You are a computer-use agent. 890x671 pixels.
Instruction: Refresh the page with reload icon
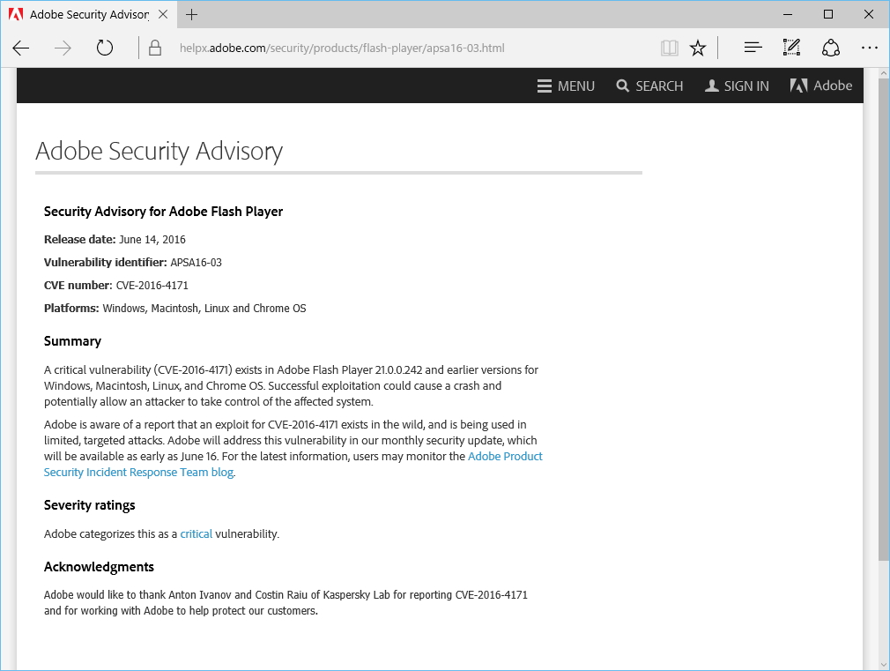tap(105, 48)
